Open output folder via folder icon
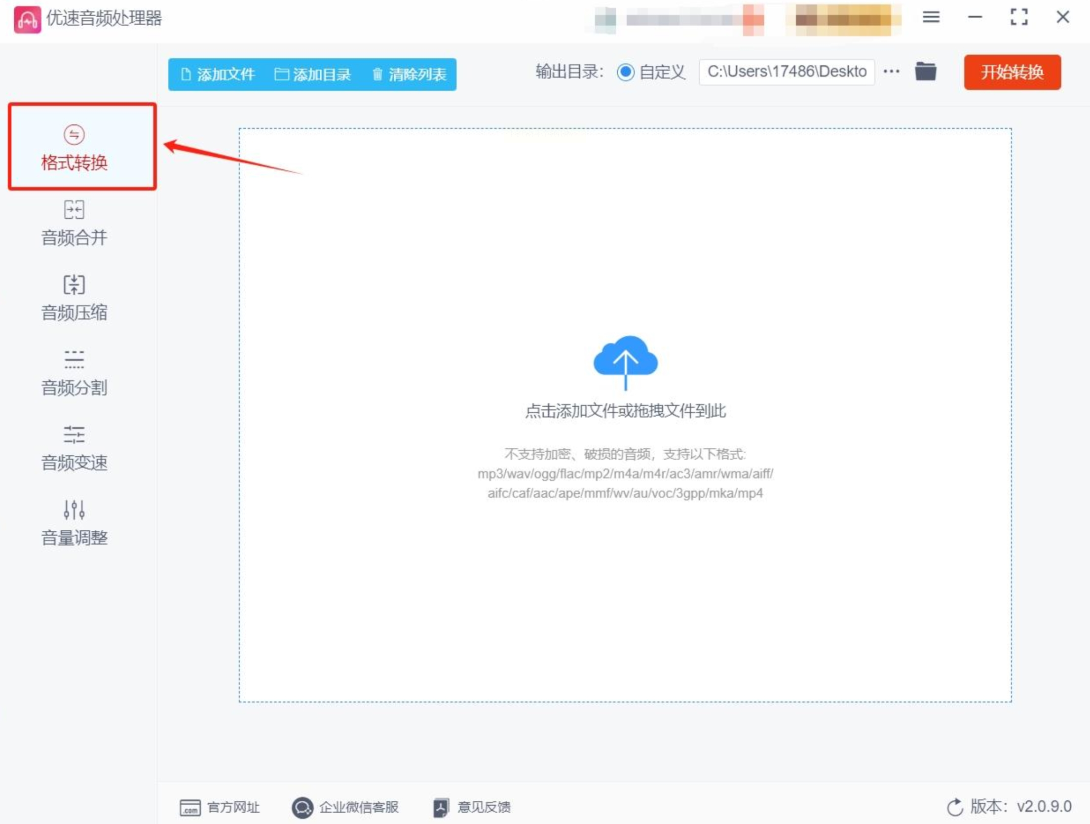Screen dimensions: 1090x824 pos(925,72)
